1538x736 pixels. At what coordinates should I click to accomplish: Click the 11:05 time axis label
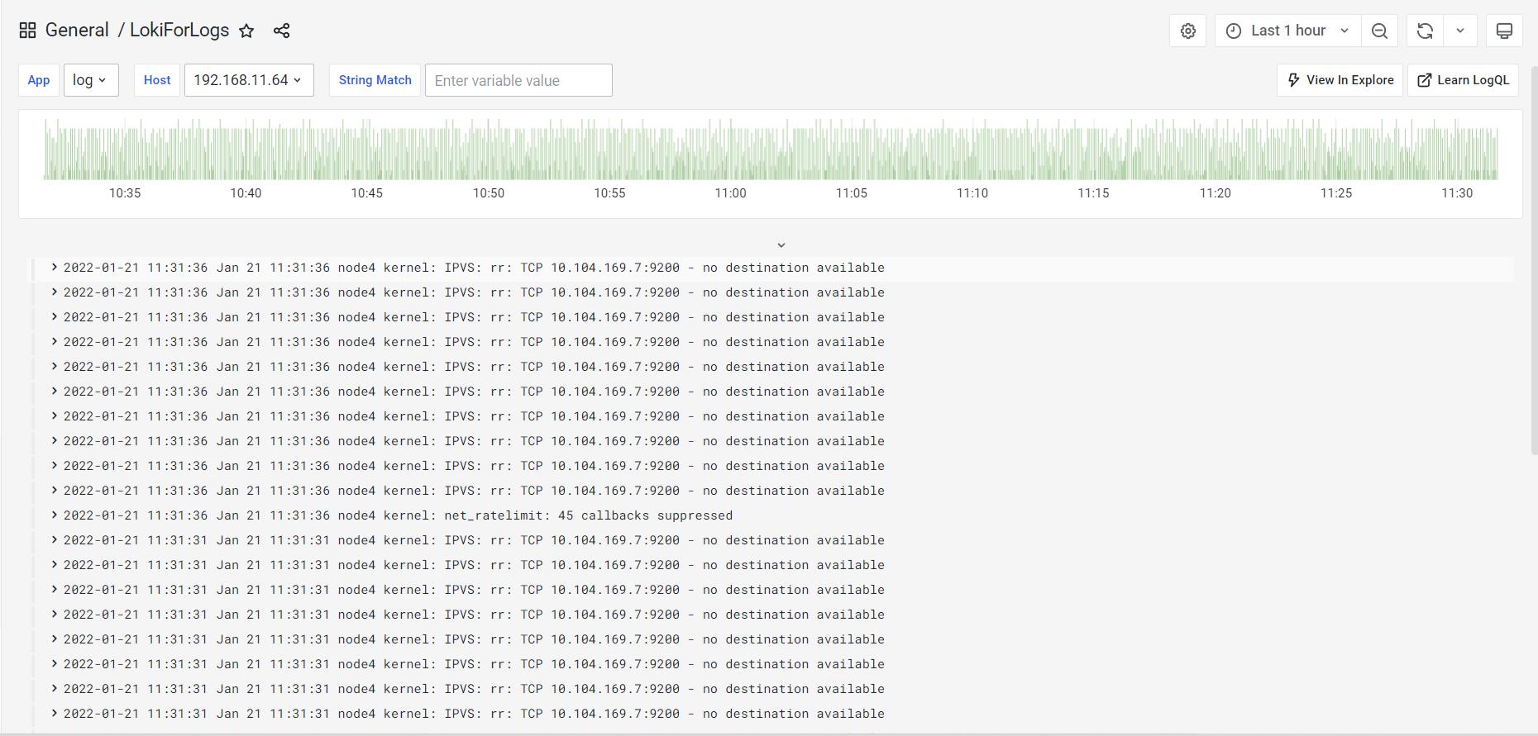[852, 193]
